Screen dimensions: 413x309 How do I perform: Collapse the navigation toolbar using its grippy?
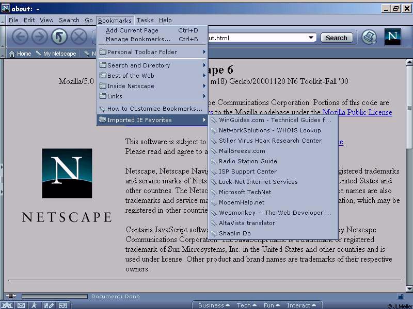(x=3, y=37)
